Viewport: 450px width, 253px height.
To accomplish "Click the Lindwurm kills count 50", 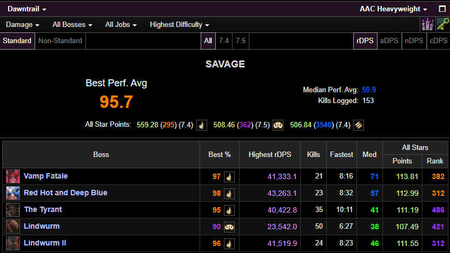I will 319,227.
